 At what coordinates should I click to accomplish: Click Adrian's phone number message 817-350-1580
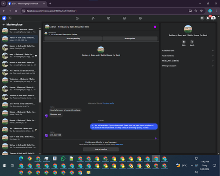(55, 135)
